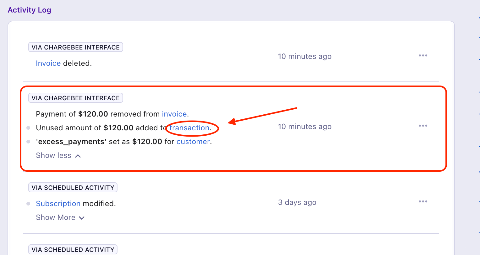Image resolution: width=480 pixels, height=255 pixels.
Task: Open ellipsis menu for Invoice deleted entry
Action: pyautogui.click(x=423, y=56)
